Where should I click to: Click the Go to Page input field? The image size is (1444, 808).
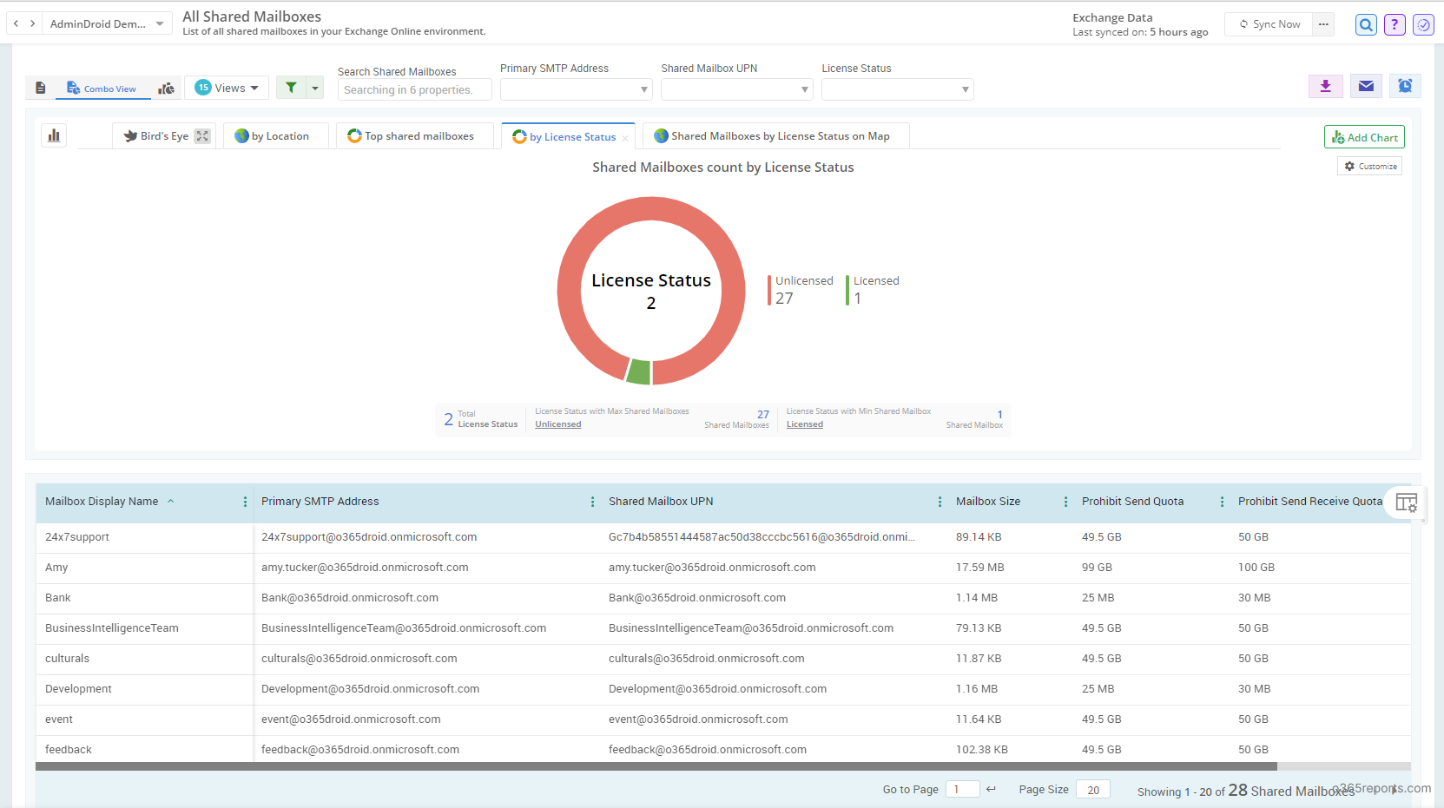tap(962, 789)
